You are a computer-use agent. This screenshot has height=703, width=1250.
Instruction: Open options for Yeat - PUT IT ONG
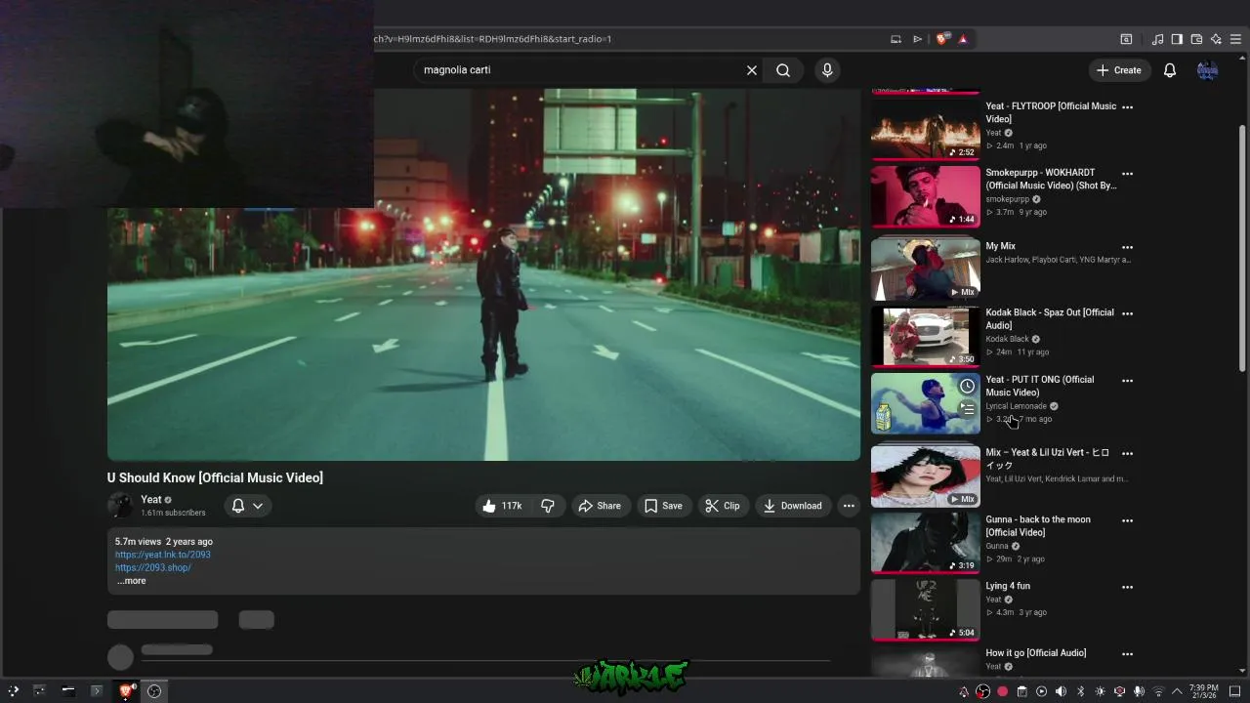1128,381
